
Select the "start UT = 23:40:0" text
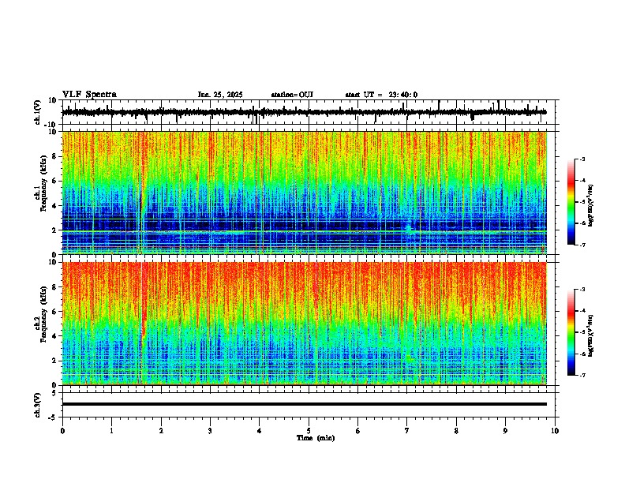click(x=381, y=95)
